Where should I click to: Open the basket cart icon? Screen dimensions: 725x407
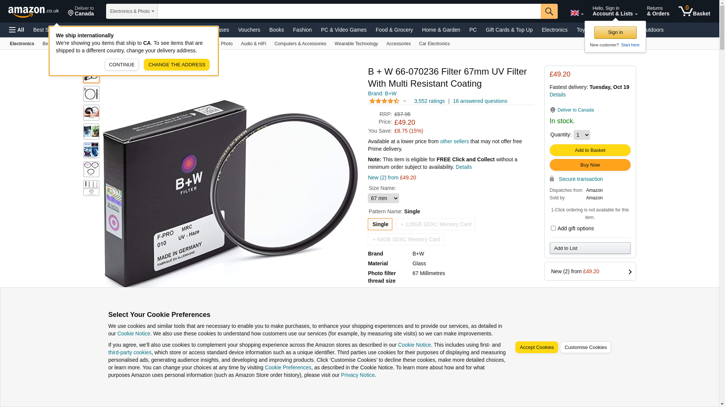point(694,11)
